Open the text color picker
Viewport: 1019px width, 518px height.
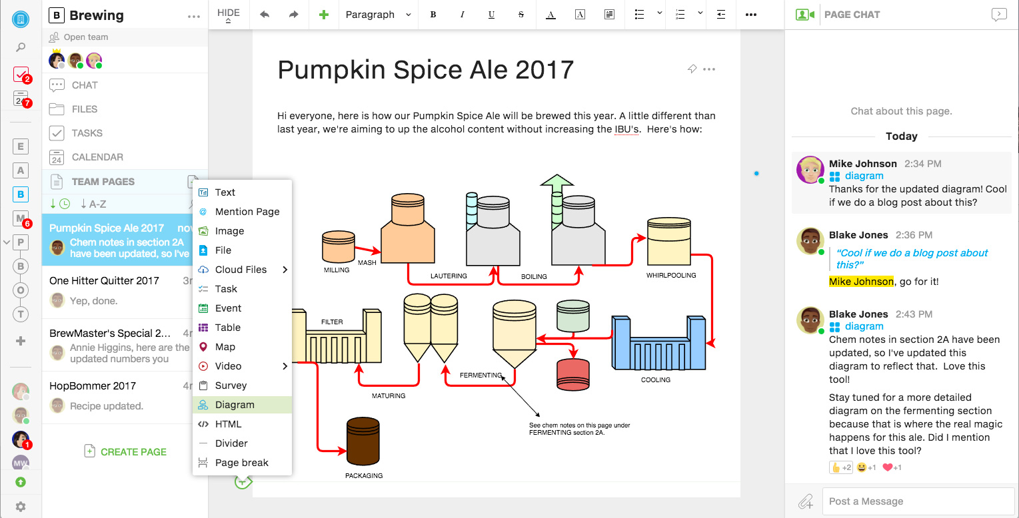point(550,15)
